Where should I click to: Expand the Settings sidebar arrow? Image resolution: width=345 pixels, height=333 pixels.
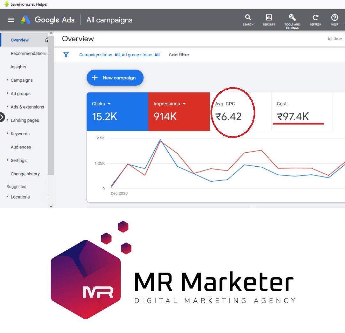(7, 160)
